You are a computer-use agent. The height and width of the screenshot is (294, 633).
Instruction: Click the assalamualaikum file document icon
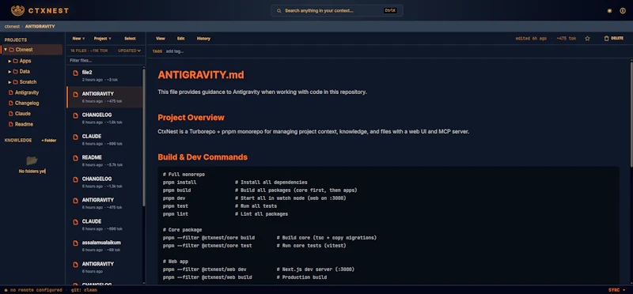tap(75, 243)
